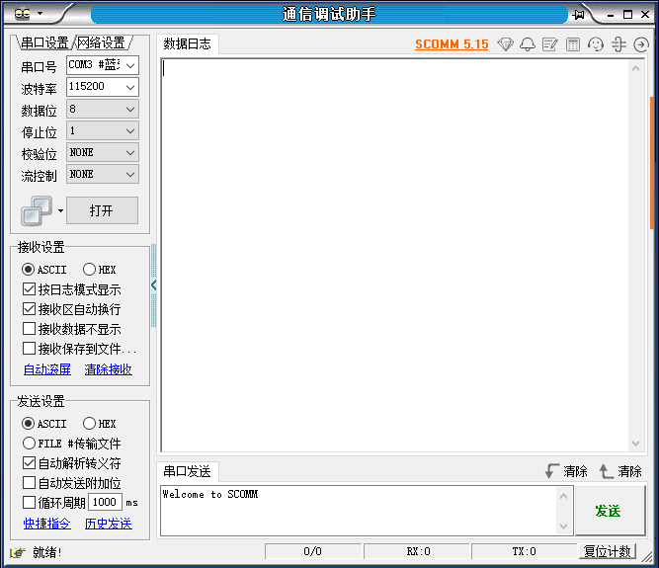Open the title bar logo dropdown arrow
This screenshot has width=659, height=568.
tap(40, 14)
